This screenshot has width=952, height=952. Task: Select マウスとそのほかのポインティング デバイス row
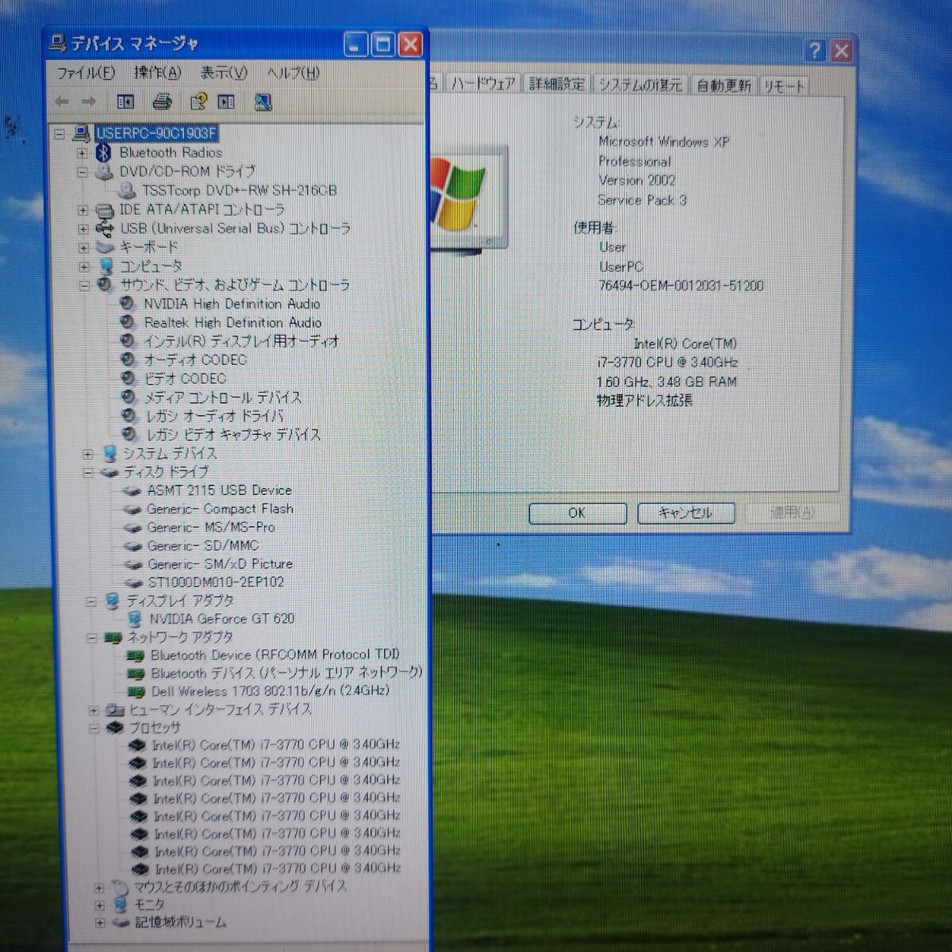click(x=240, y=887)
